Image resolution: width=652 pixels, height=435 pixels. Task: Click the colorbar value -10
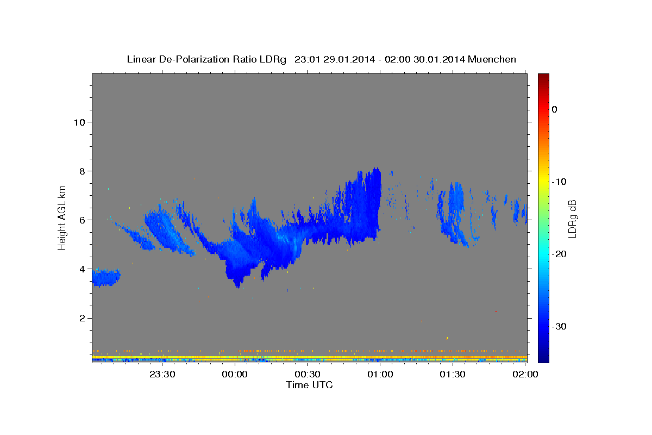(559, 182)
